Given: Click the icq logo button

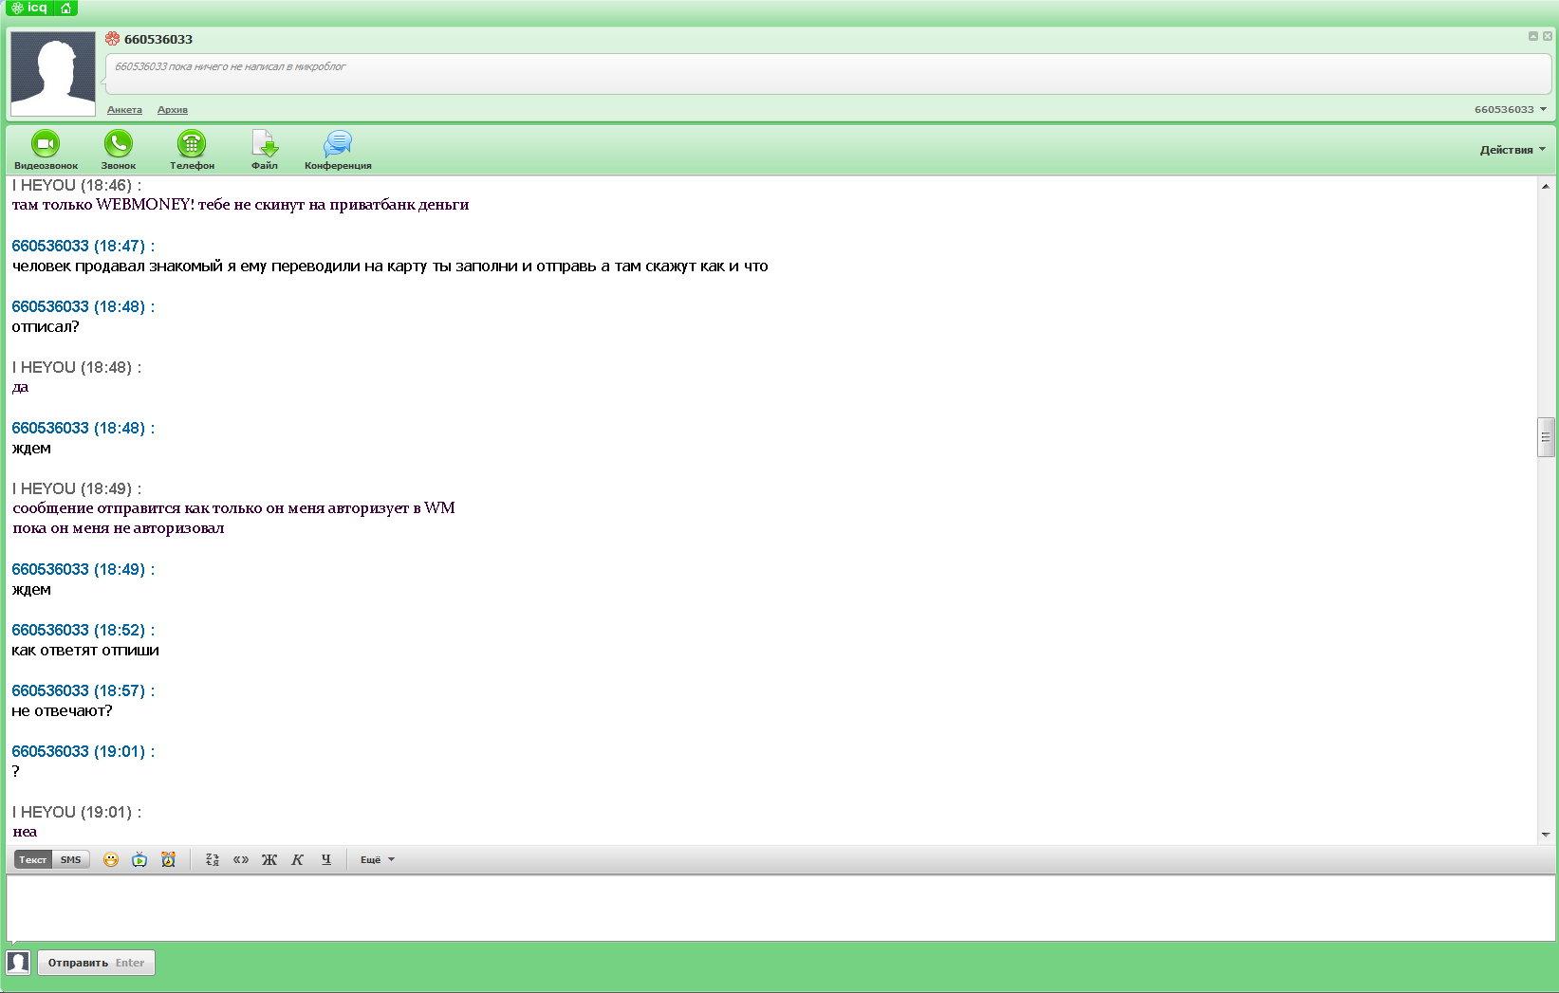Looking at the screenshot, I should (28, 8).
